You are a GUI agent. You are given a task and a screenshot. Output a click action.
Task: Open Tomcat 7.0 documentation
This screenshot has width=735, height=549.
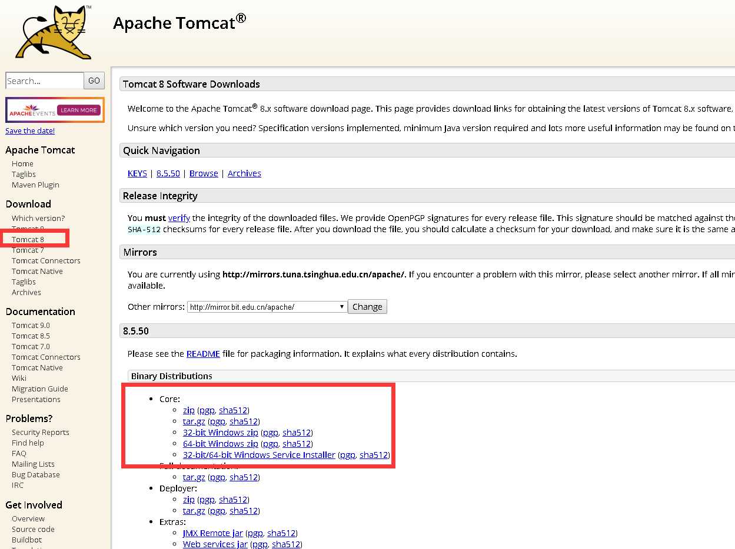31,346
